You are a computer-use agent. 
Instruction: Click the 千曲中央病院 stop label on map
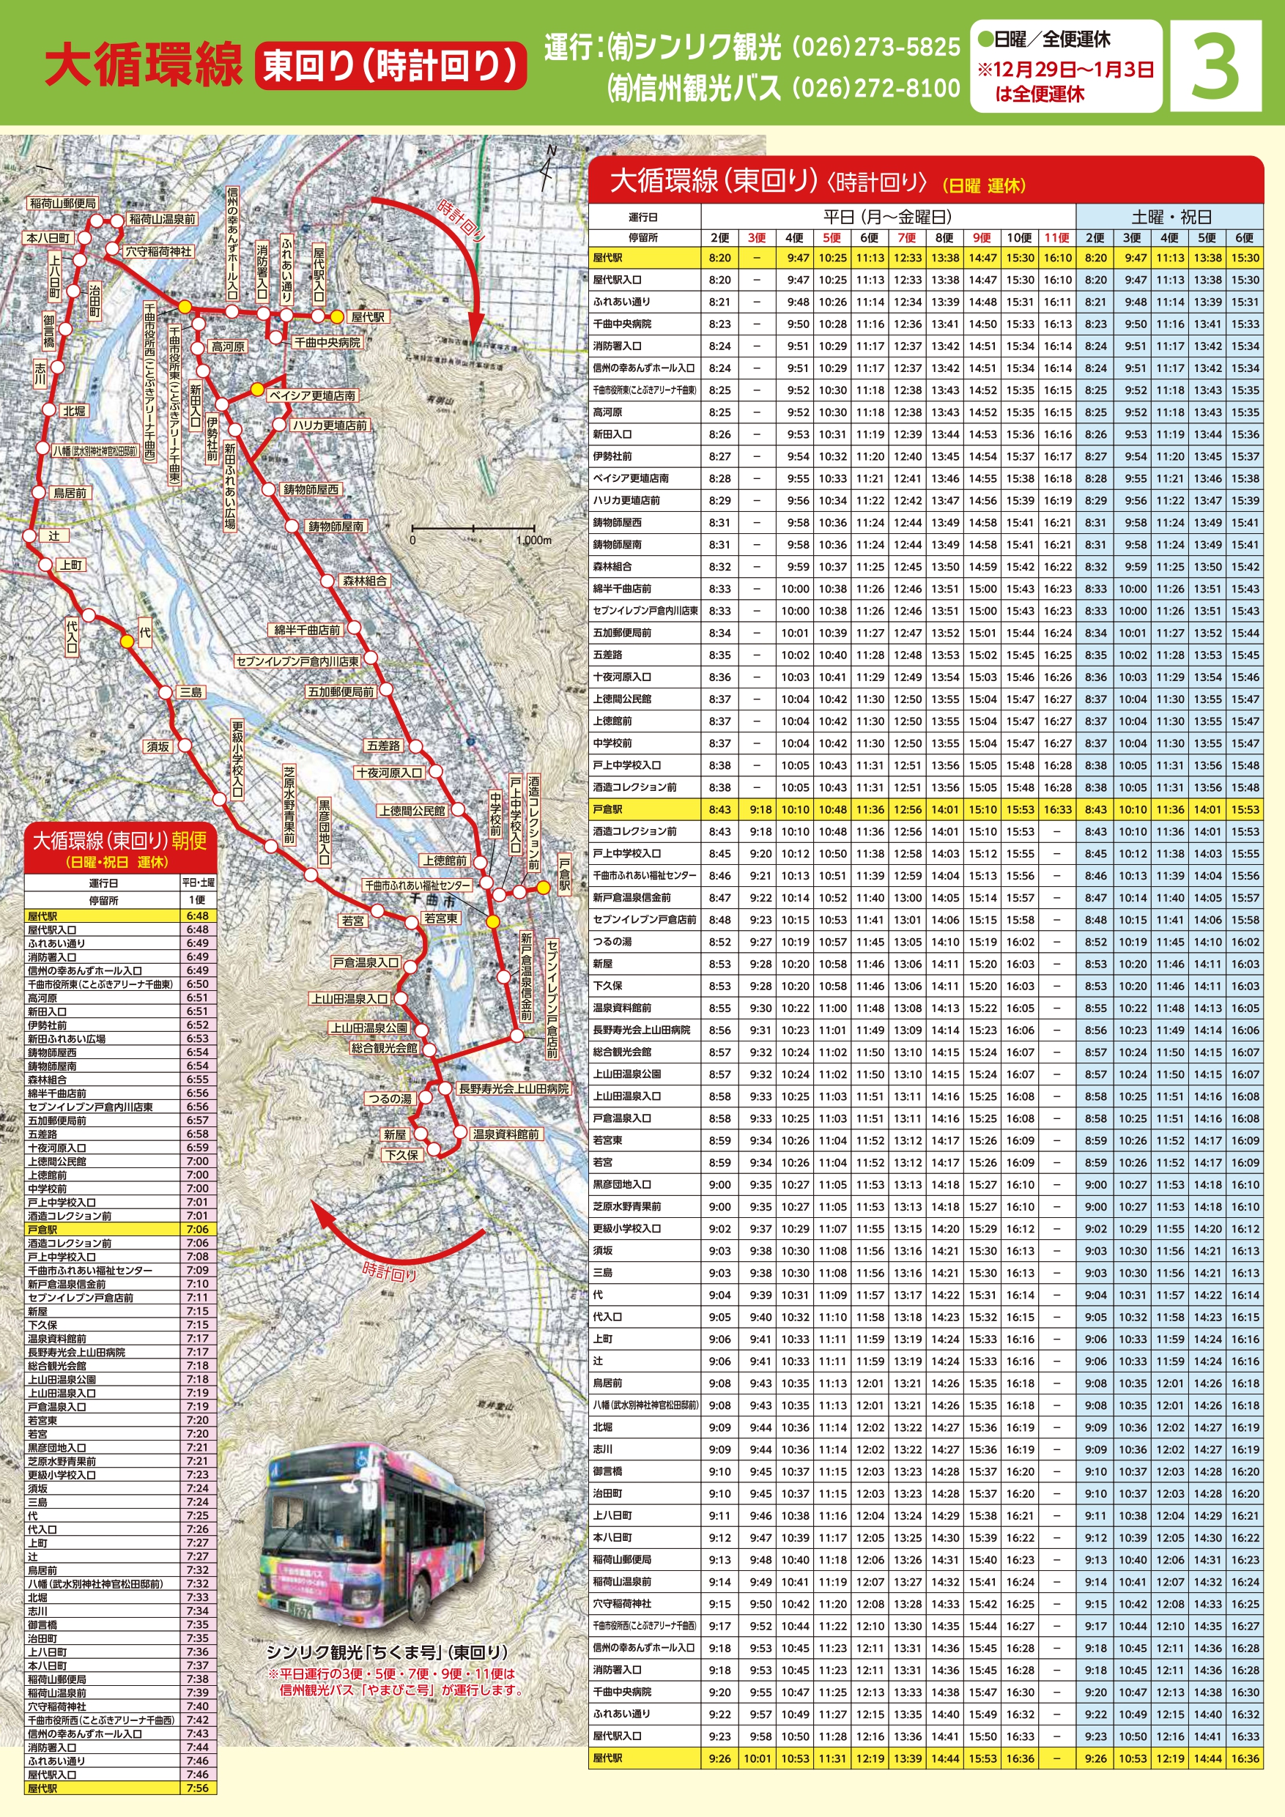coord(327,343)
